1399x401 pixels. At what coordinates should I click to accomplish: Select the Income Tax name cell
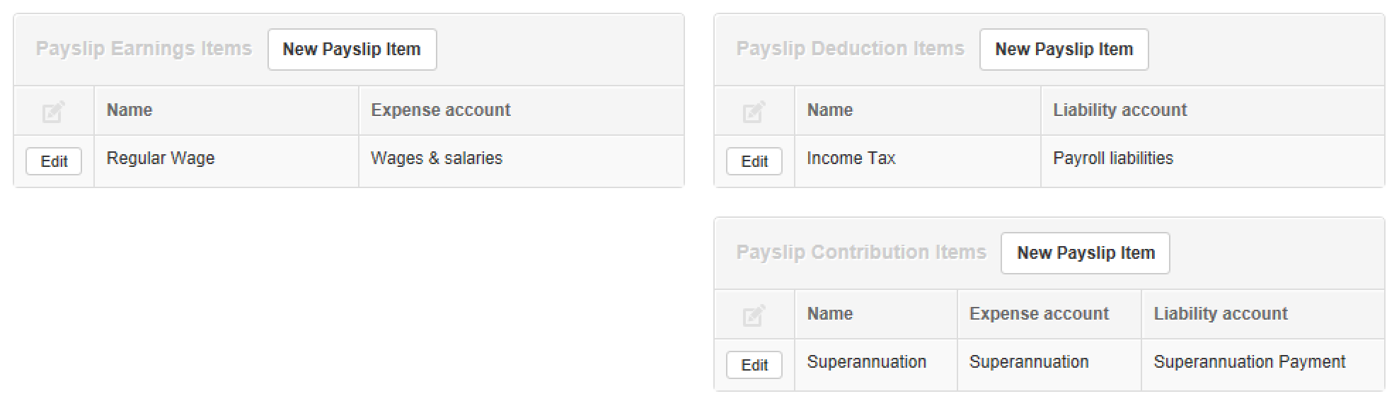(851, 158)
